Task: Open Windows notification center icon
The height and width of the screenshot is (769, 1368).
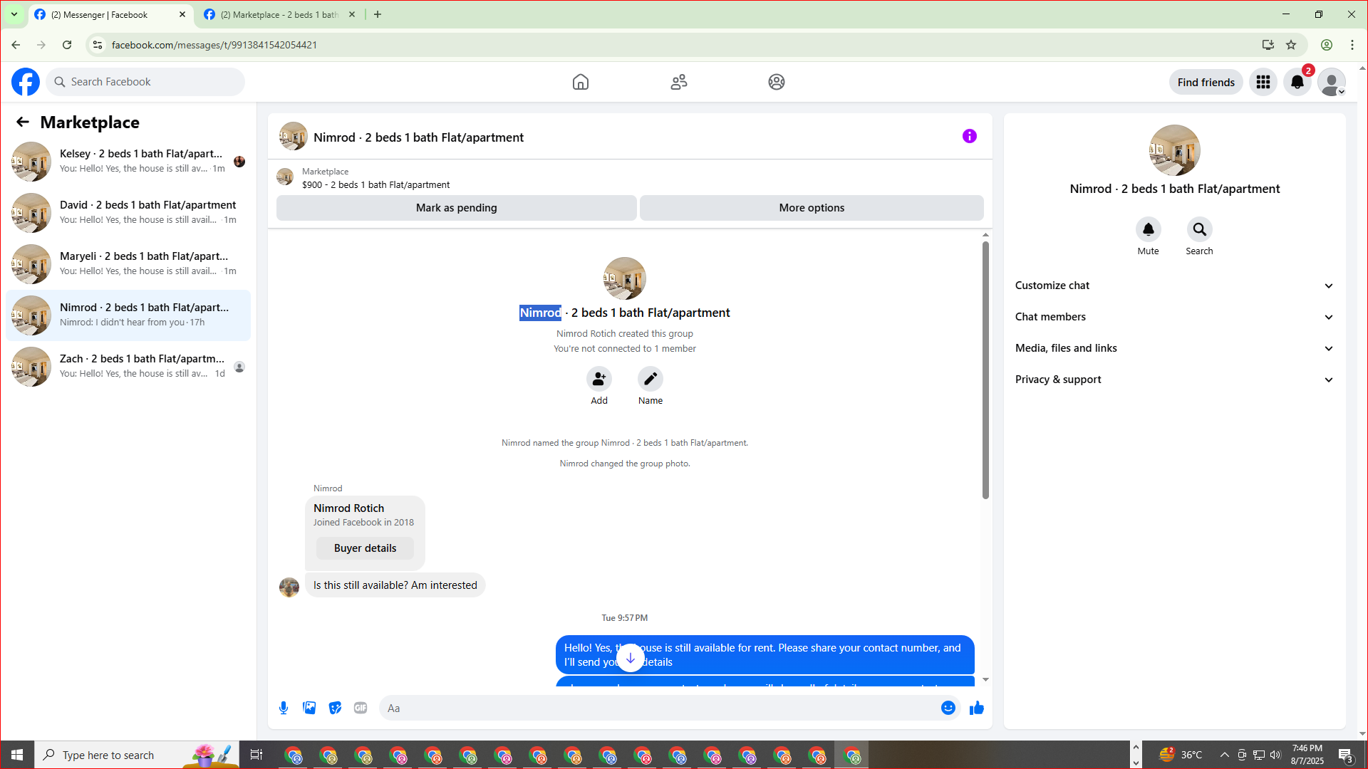Action: pos(1346,755)
